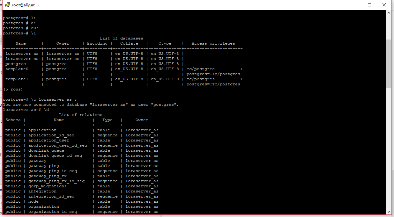Viewport: 394px width, 217px height.
Task: Select the gateway table row
Action: point(37,160)
